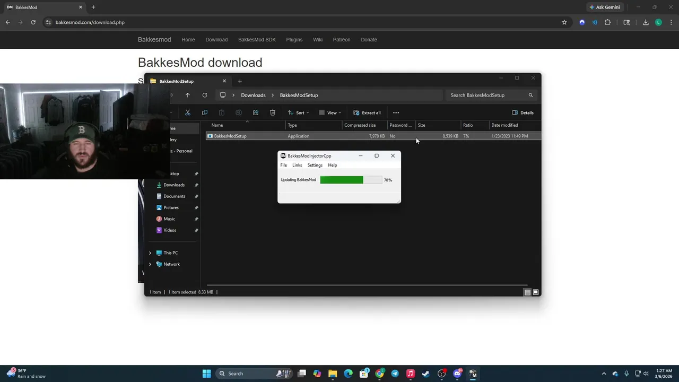Open the Sort dropdown in File Explorer
This screenshot has width=679, height=382.
[x=300, y=112]
